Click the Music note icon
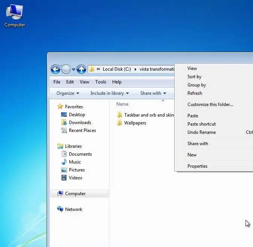Image resolution: width=253 pixels, height=247 pixels. [64, 162]
